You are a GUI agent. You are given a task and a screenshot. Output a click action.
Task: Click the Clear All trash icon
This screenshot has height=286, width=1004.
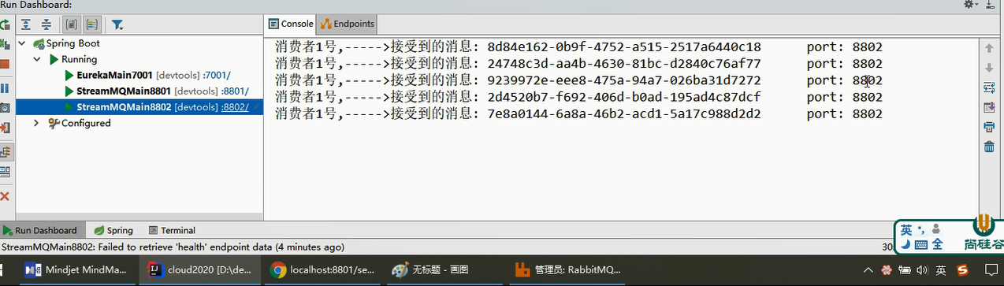point(989,147)
